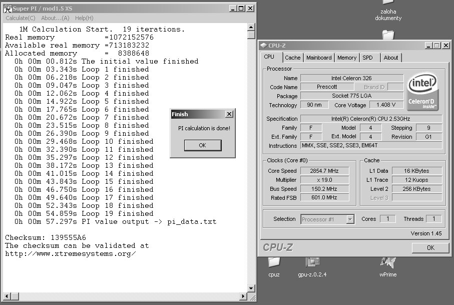Image resolution: width=454 pixels, height=305 pixels.
Task: Click the Technology value 90 nm
Action: coord(314,105)
